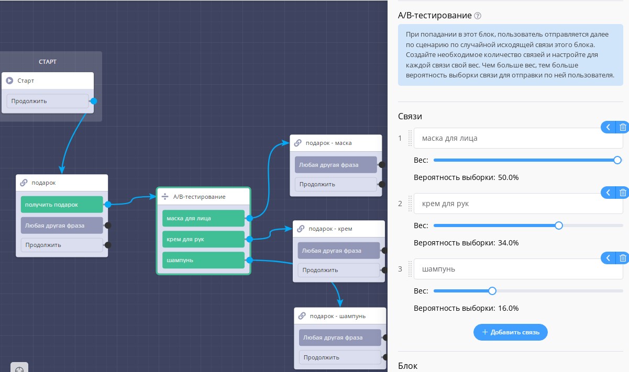629x372 pixels.
Task: Click the weight slider handle for 'шампунь'
Action: (492, 291)
